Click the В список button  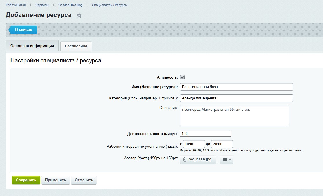pyautogui.click(x=23, y=30)
